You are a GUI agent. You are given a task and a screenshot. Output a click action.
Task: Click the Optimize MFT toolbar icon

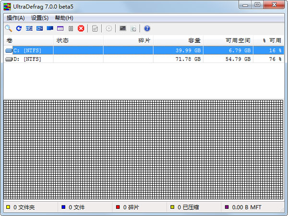pyautogui.click(x=60, y=28)
